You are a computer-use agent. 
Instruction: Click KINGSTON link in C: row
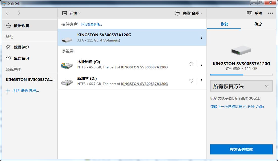(144, 67)
